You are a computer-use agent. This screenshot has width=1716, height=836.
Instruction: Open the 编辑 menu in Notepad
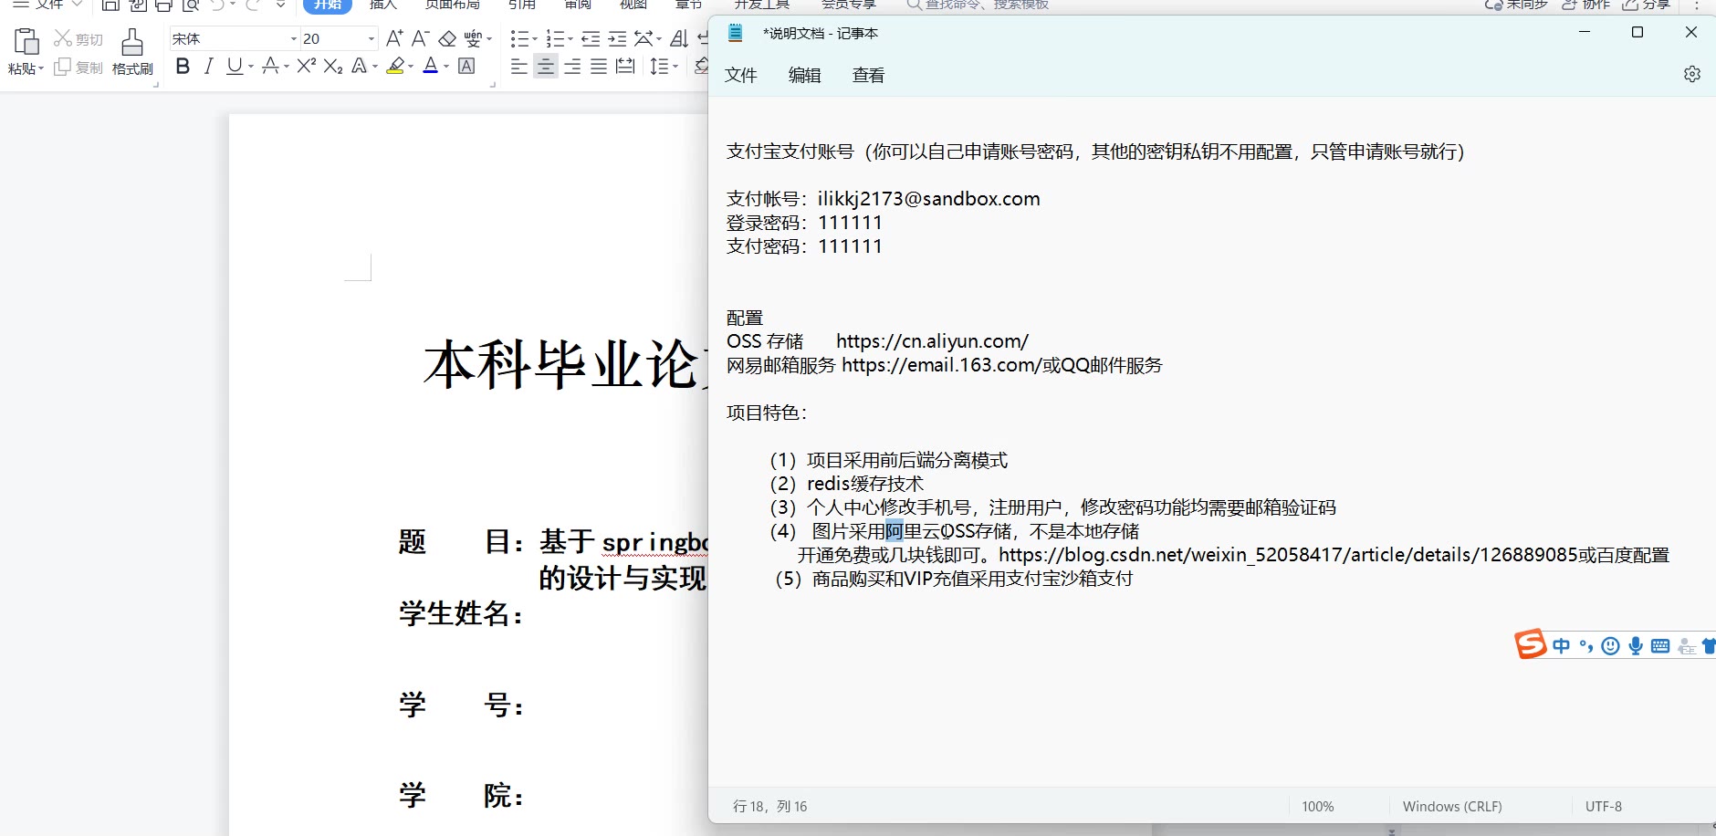(805, 75)
